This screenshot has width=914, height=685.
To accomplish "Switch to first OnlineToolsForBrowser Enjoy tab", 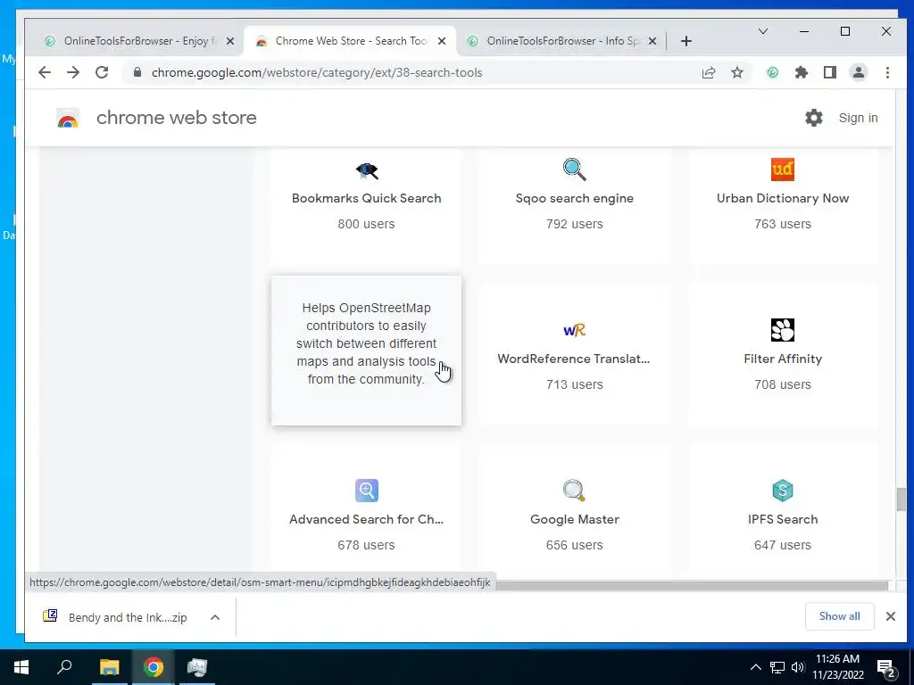I will 131,41.
